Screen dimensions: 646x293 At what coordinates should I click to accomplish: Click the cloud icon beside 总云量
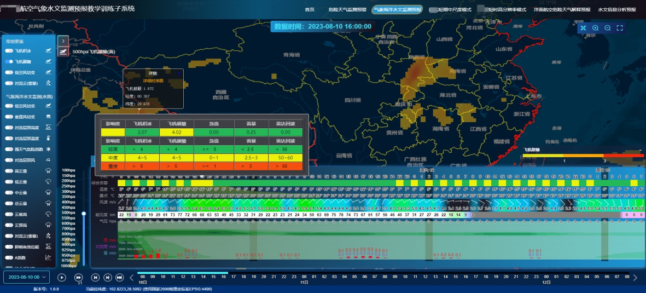48,203
